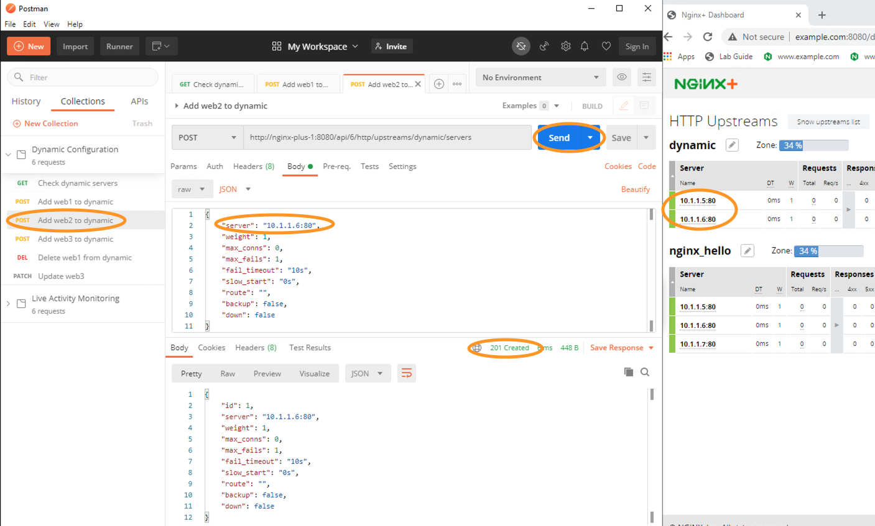Open the new window layout dropdown icon
Image resolution: width=875 pixels, height=526 pixels.
pos(162,47)
